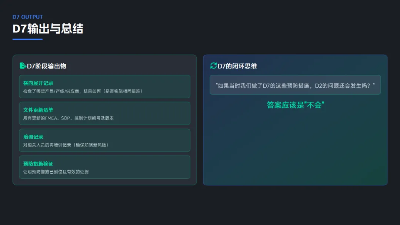Select the 横向展开记录 card
The image size is (400, 225).
[x=104, y=87]
